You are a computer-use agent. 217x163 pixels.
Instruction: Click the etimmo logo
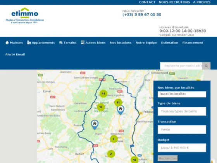click(x=25, y=16)
